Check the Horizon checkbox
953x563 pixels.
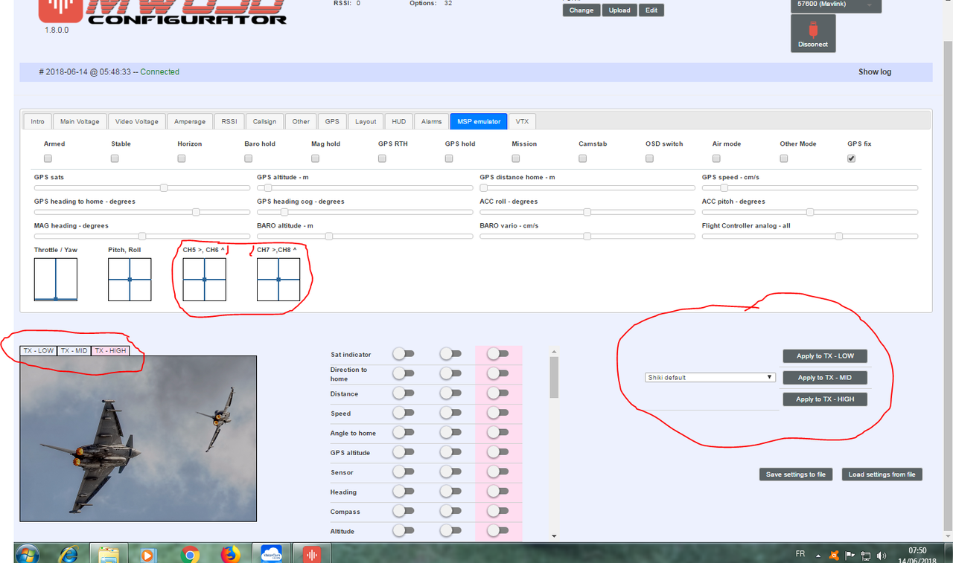coord(182,158)
